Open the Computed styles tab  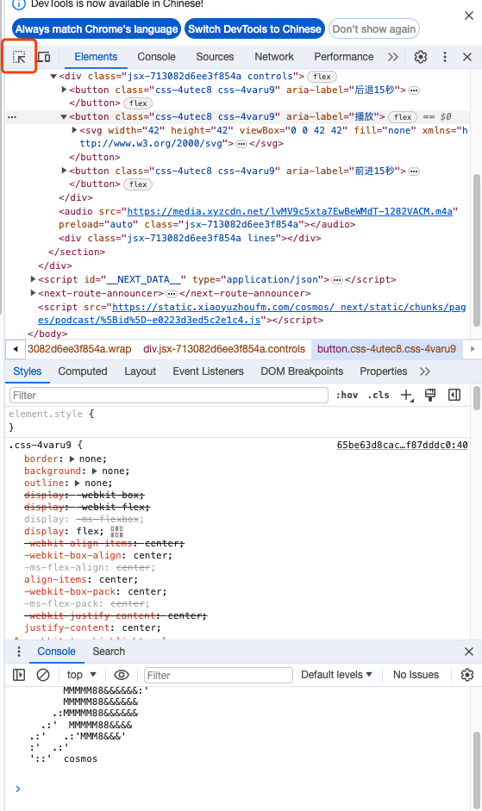pyautogui.click(x=82, y=371)
